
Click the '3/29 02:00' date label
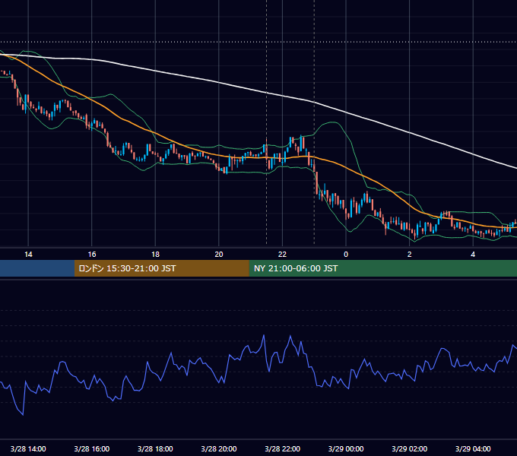pos(410,448)
